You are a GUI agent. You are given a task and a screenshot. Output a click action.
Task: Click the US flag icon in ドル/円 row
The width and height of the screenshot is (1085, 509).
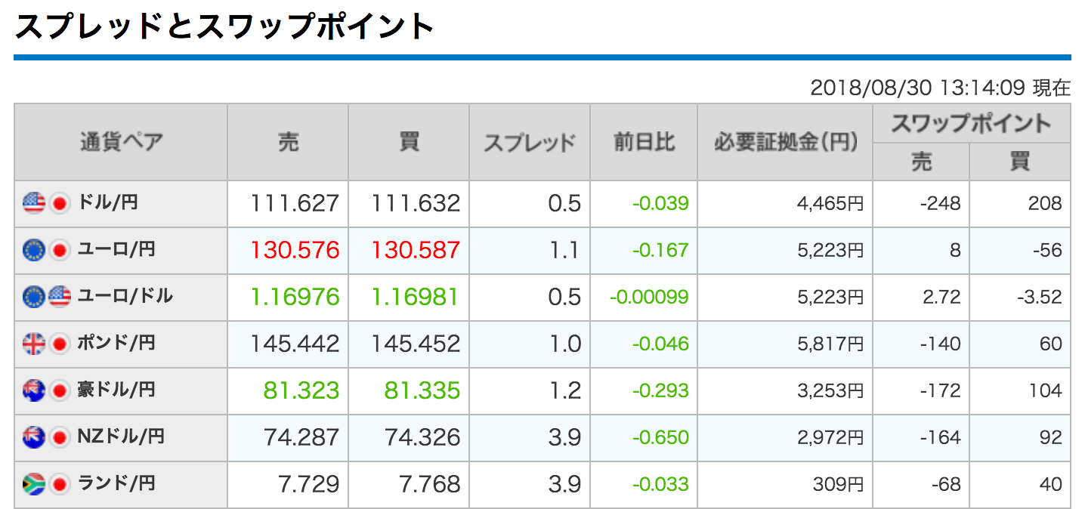34,203
